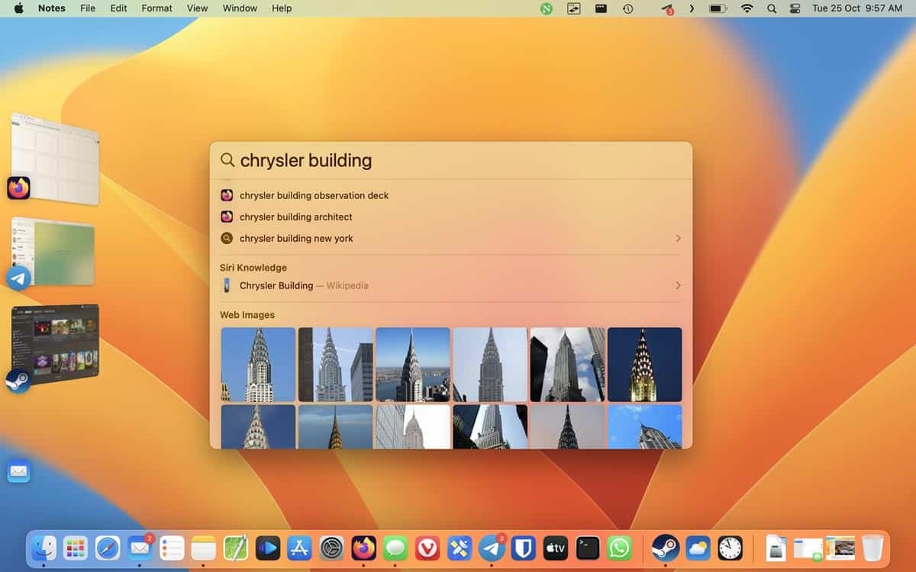916x572 pixels.
Task: Click the Wi-Fi status icon
Action: tap(747, 8)
